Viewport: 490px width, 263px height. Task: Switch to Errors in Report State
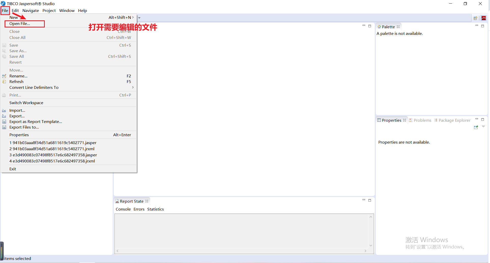(x=139, y=209)
